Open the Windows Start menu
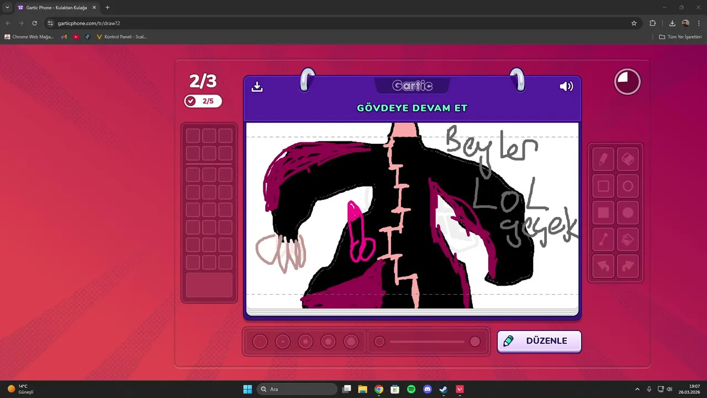The width and height of the screenshot is (707, 398). [247, 389]
